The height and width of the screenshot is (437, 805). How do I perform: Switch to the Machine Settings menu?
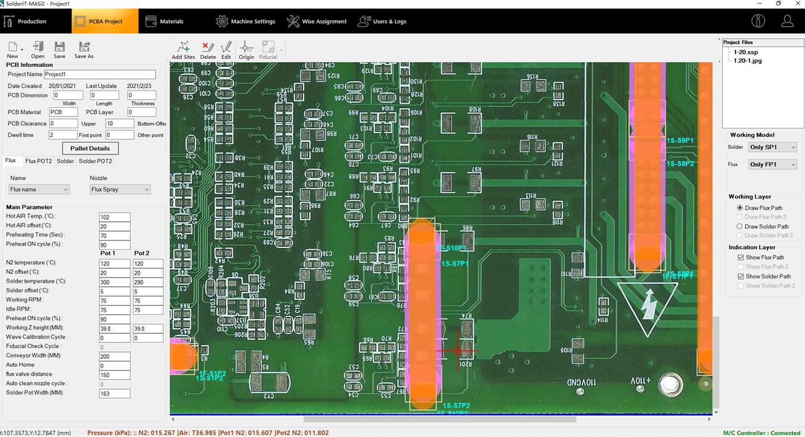pos(246,22)
